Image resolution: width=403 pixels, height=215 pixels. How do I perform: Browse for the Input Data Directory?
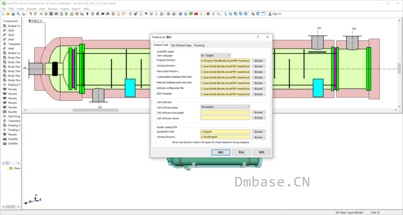coord(258,72)
